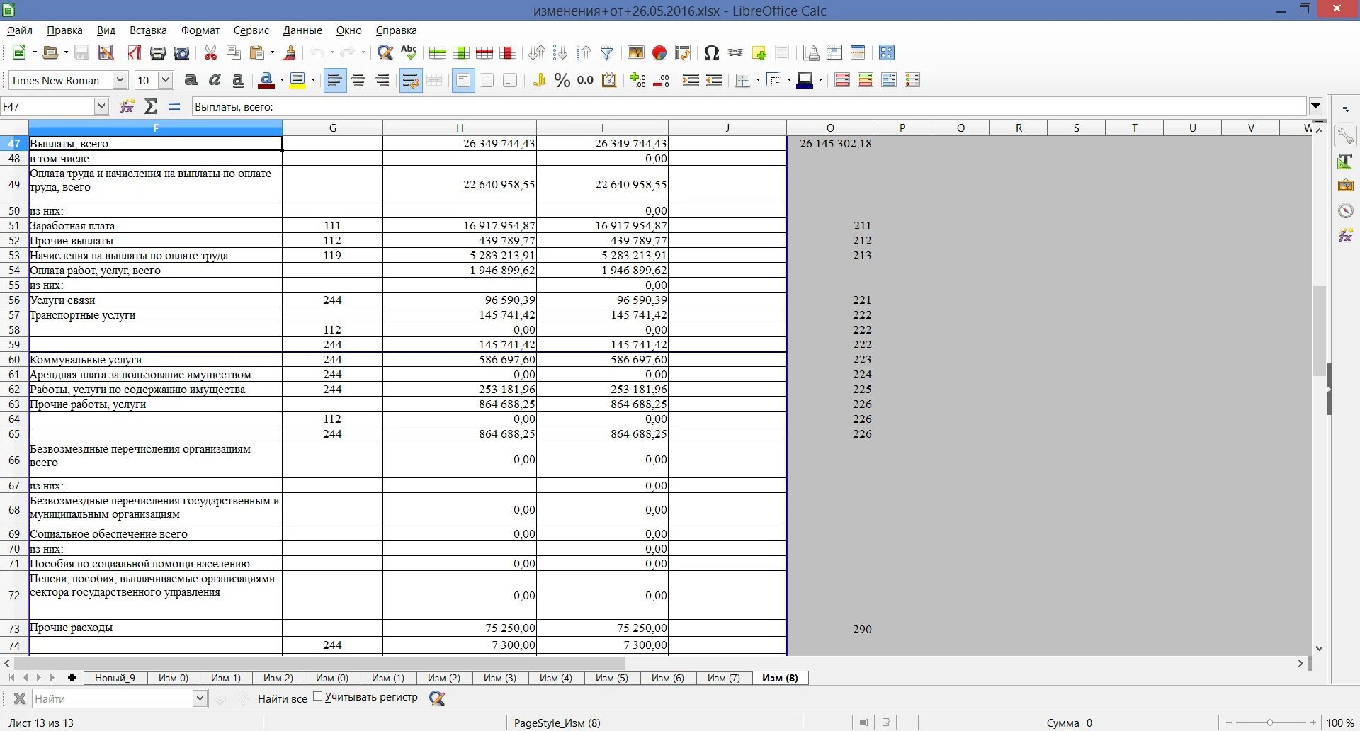Add decimal place icon
Viewport: 1360px width, 731px height.
[637, 80]
